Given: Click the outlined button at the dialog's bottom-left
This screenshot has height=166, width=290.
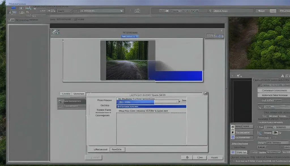Looking at the screenshot, I should pyautogui.click(x=117, y=150).
